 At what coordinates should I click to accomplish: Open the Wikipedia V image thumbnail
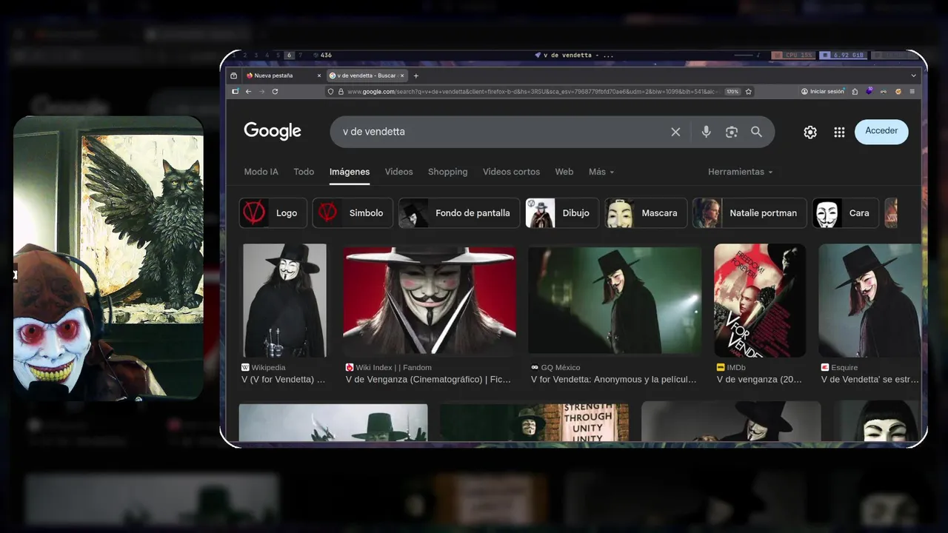pyautogui.click(x=284, y=301)
